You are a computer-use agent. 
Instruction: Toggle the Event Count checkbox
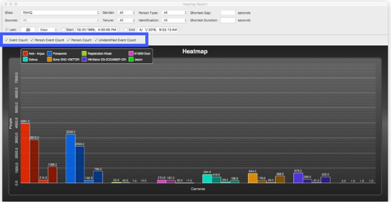(7, 40)
